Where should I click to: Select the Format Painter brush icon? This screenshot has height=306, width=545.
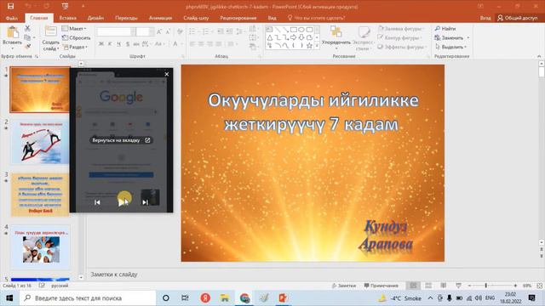27,46
